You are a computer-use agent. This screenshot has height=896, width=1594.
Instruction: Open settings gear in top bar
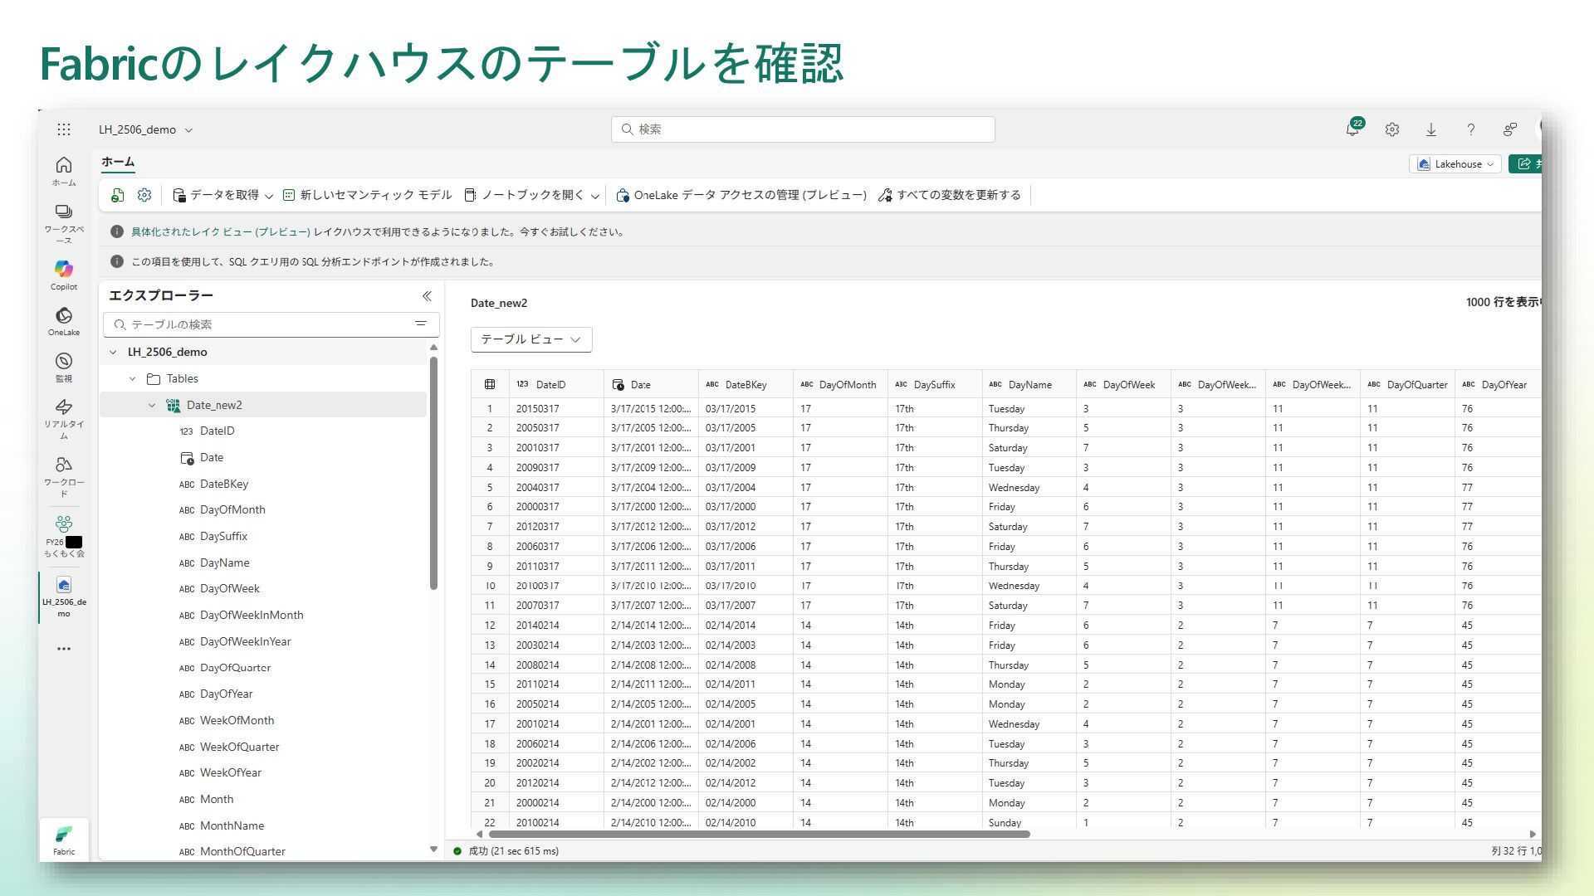click(x=1392, y=129)
